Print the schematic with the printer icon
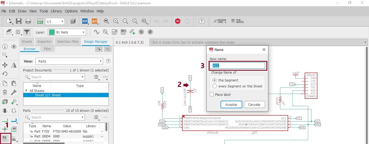The width and height of the screenshot is (369, 144). click(x=28, y=21)
